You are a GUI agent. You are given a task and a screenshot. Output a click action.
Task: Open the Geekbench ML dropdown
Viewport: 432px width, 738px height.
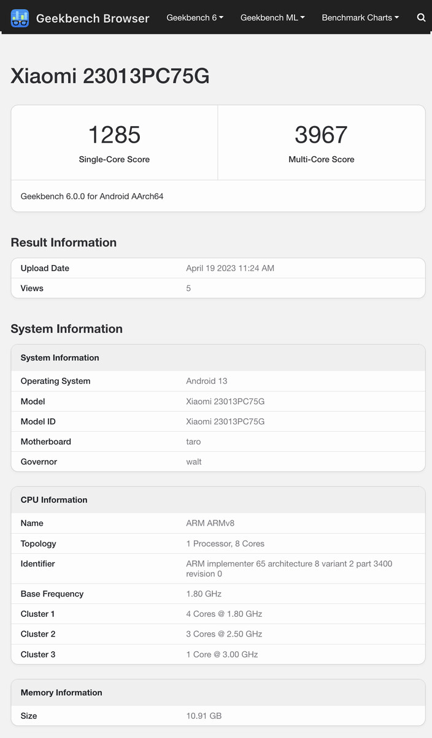coord(272,18)
